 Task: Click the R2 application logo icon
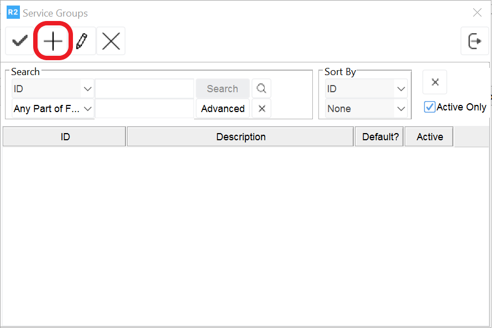click(12, 12)
